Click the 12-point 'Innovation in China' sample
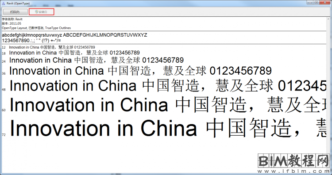This screenshot has width=332, height=175. tap(52, 47)
